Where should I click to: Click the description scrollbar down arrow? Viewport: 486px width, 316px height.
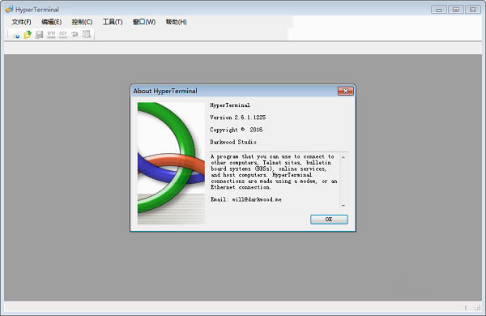pyautogui.click(x=343, y=205)
